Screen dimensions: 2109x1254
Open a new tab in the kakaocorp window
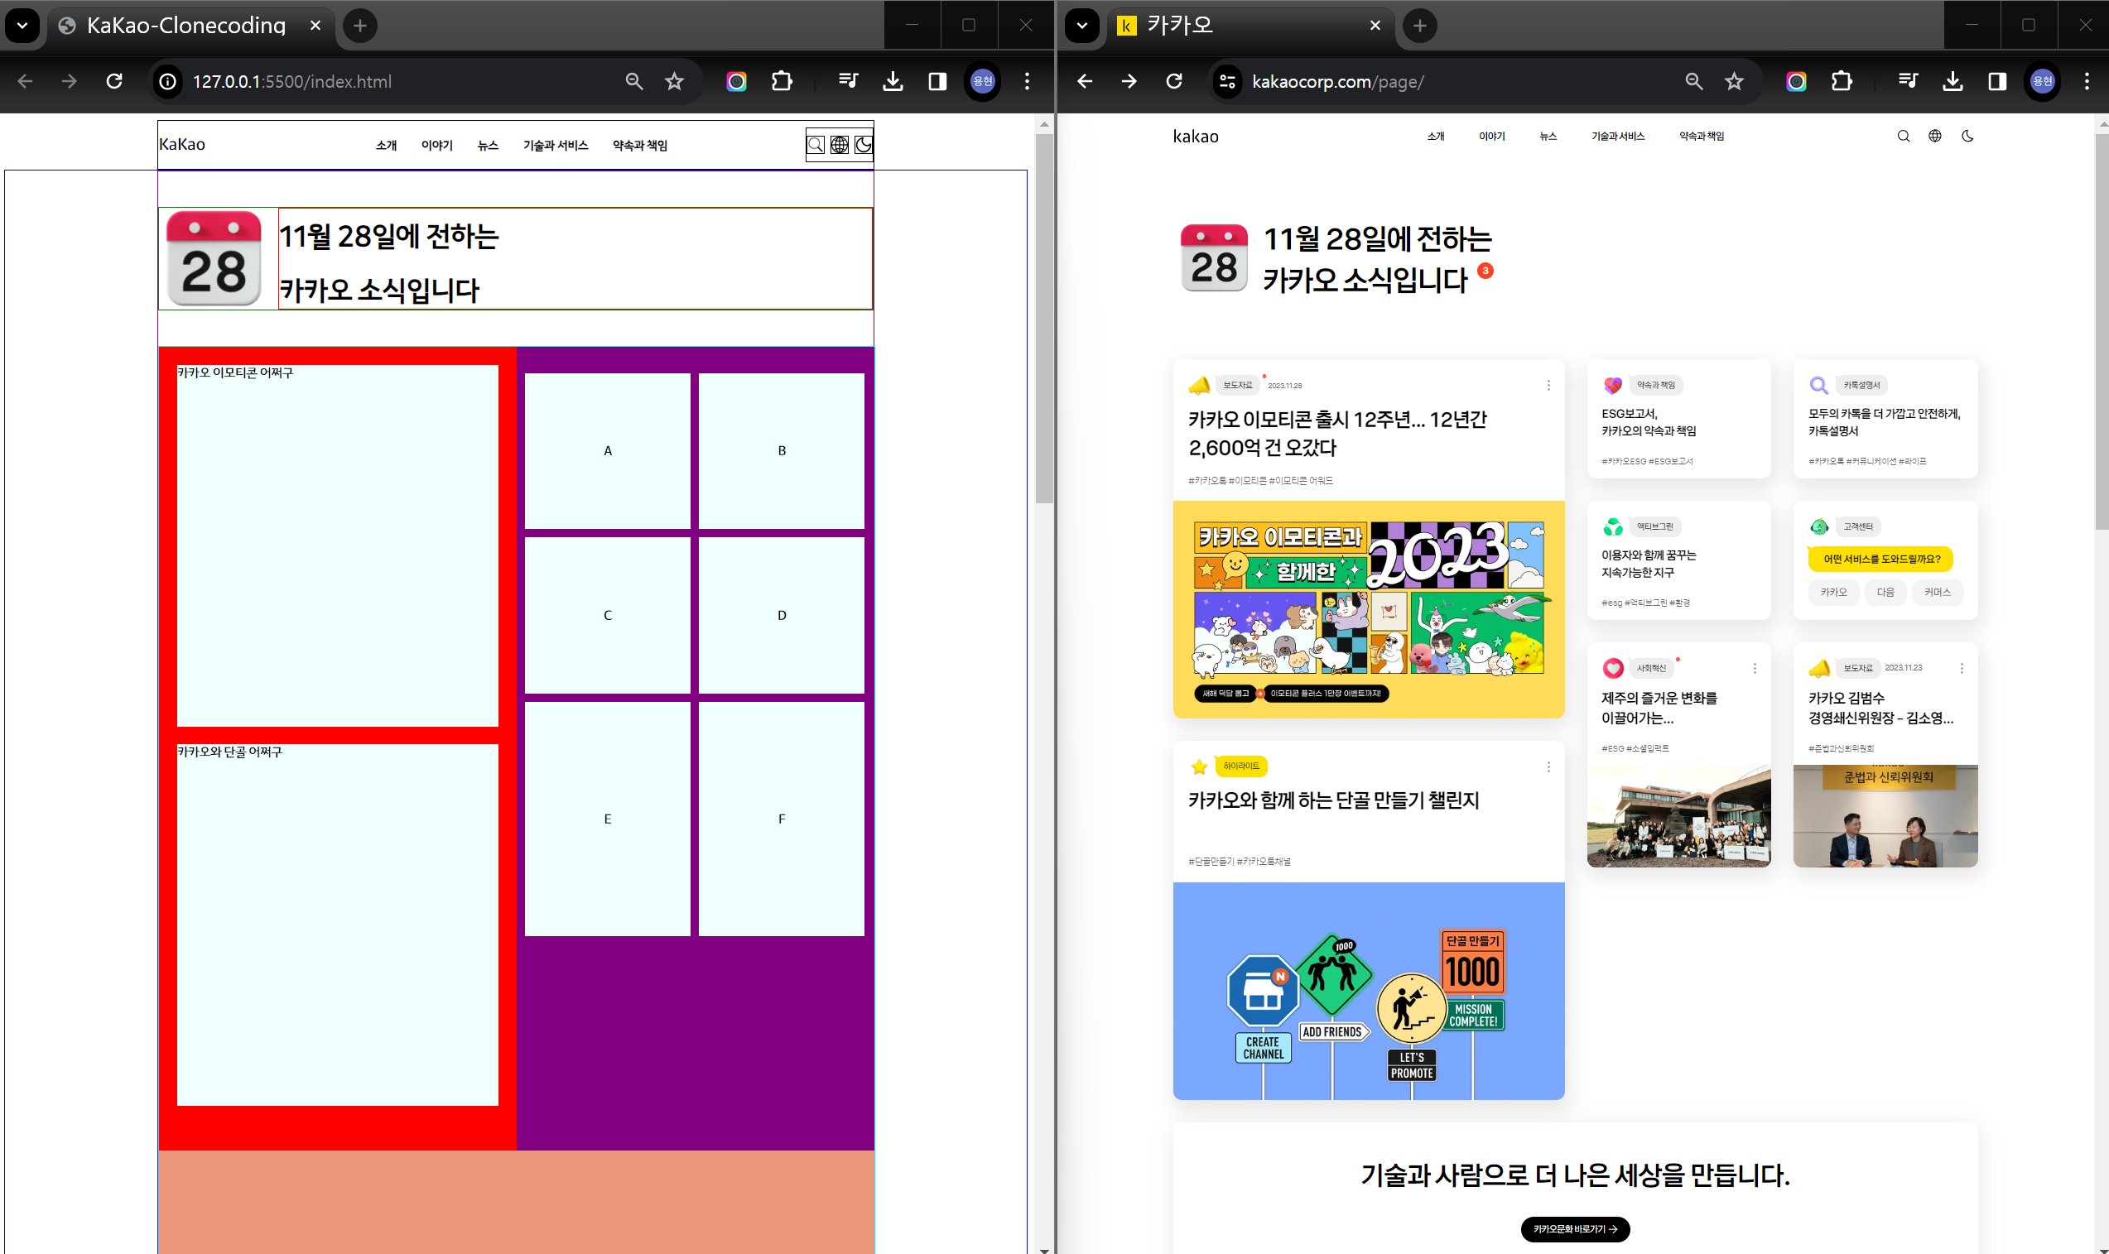(x=1420, y=26)
